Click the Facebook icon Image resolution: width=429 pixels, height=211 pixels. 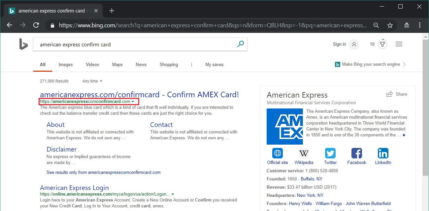pos(357,153)
